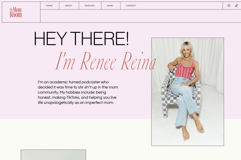Image resolution: width=241 pixels, height=160 pixels.
Task: Click the portrait photo of Renee
Action: (187, 92)
